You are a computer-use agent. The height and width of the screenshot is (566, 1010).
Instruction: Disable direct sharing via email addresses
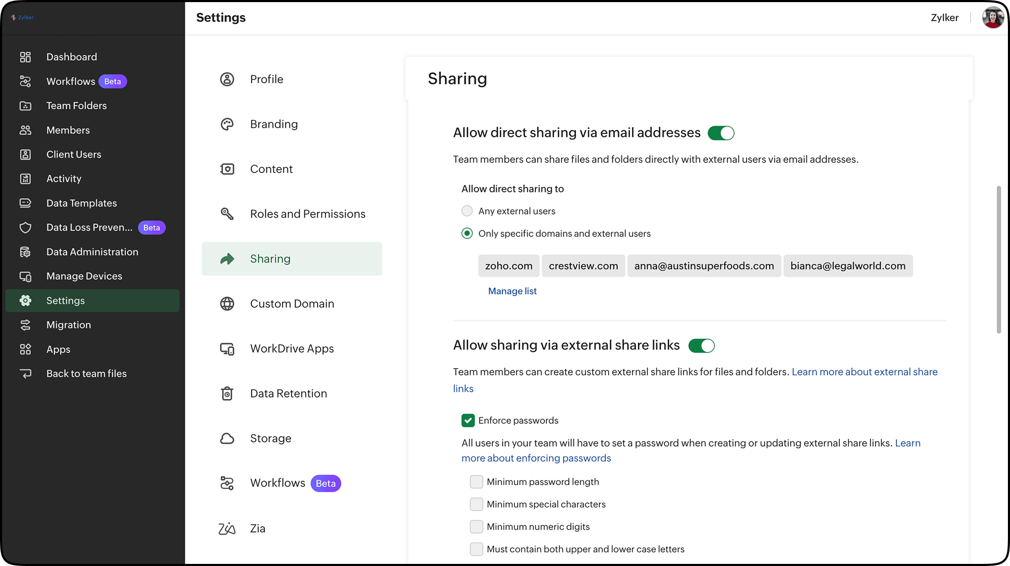pos(722,133)
